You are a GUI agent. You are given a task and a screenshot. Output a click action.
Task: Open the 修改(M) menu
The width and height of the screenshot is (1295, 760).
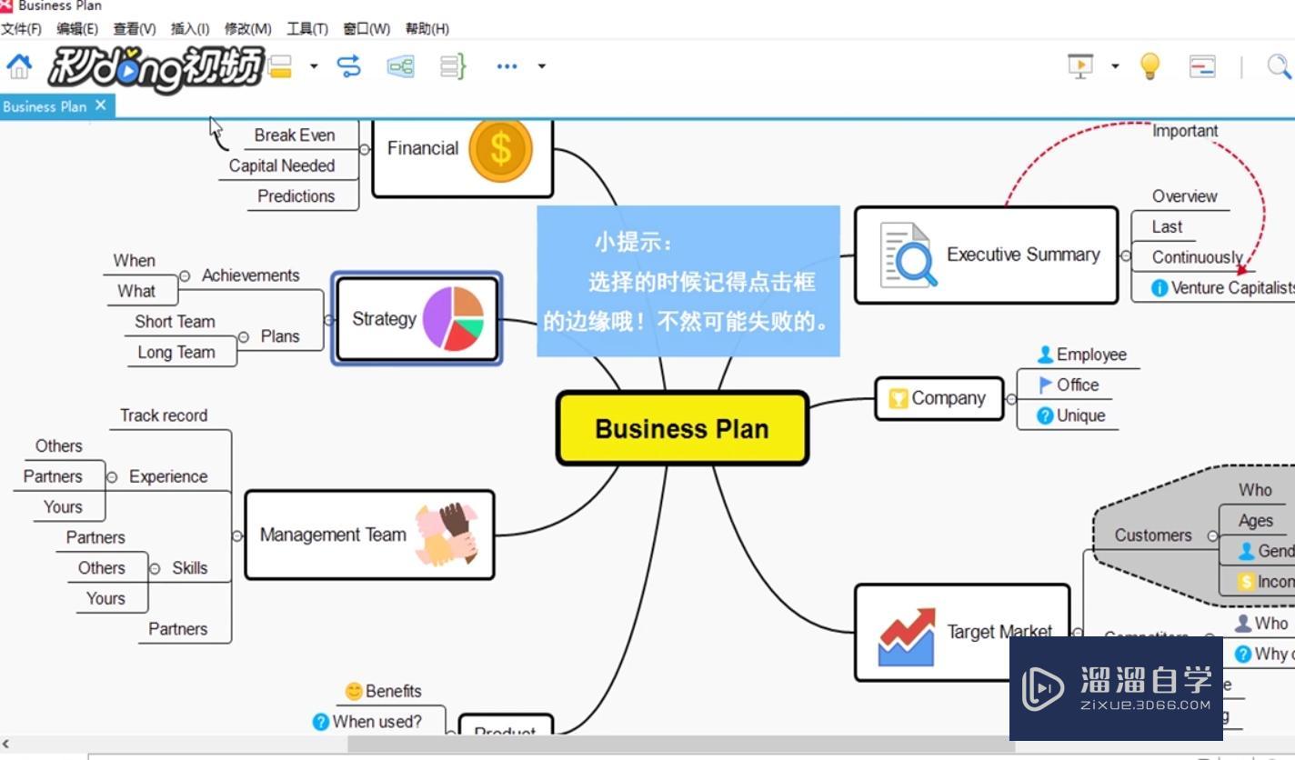point(247,28)
